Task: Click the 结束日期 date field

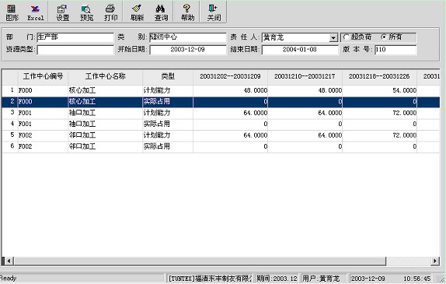Action: click(x=300, y=50)
